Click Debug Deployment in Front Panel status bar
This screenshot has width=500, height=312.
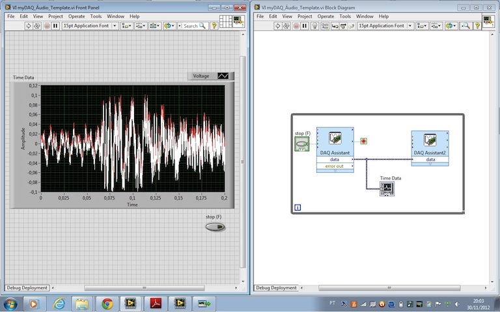[27, 287]
